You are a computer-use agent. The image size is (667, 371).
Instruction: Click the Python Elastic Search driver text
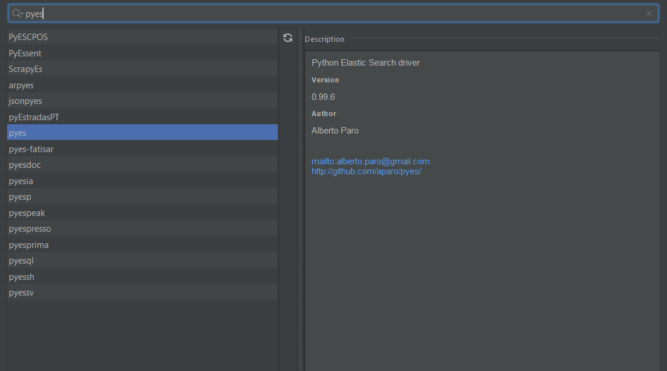click(x=365, y=63)
